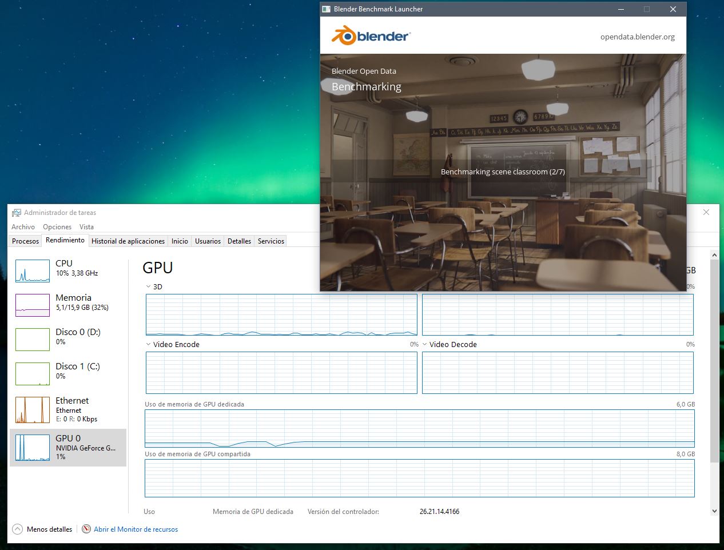This screenshot has height=550, width=724.
Task: Close the Blender Benchmark Launcher window
Action: [x=673, y=9]
